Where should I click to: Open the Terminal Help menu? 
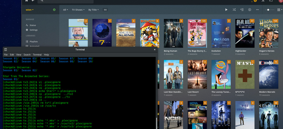tap(46, 55)
